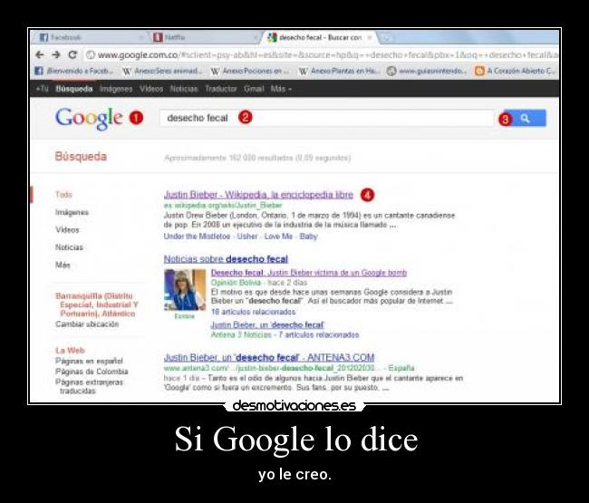Viewport: 589px width, 503px height.
Task: Expand Más in the left sidebar
Action: [63, 265]
